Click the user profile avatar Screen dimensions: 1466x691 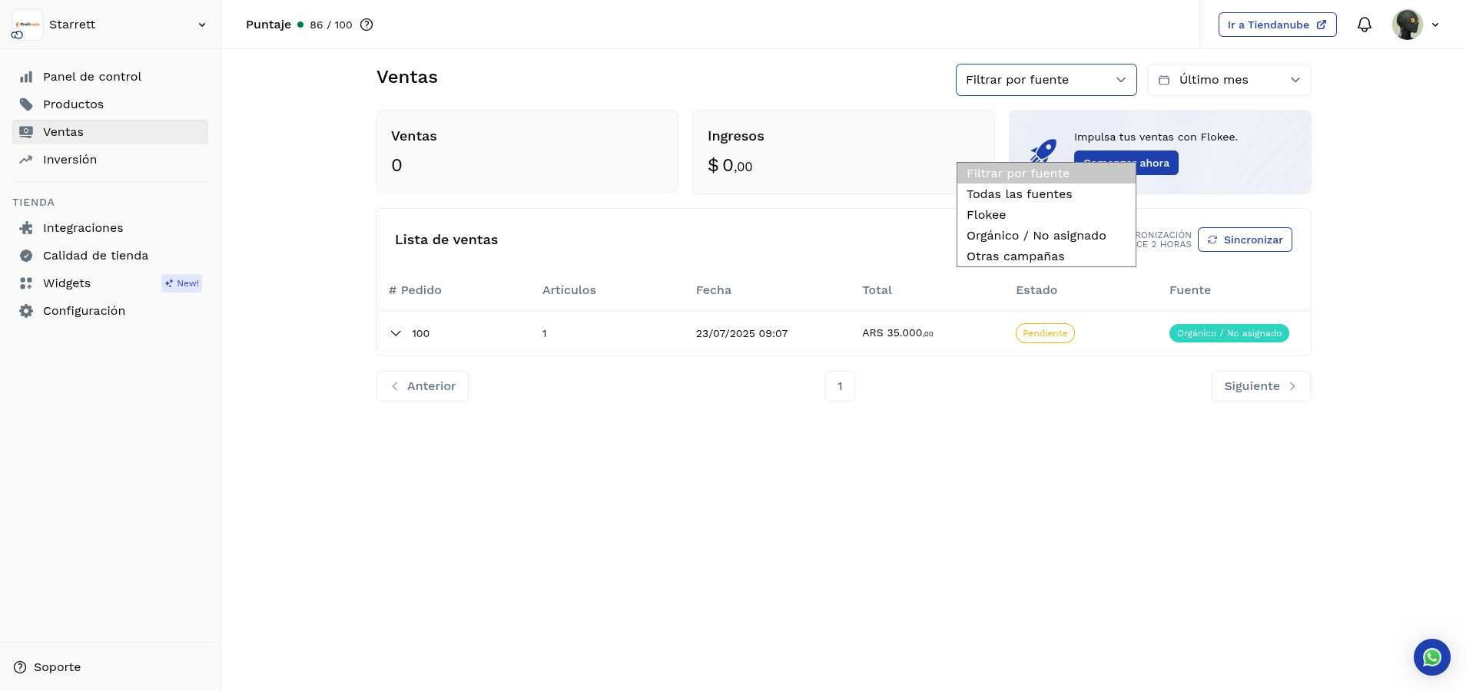coord(1407,25)
